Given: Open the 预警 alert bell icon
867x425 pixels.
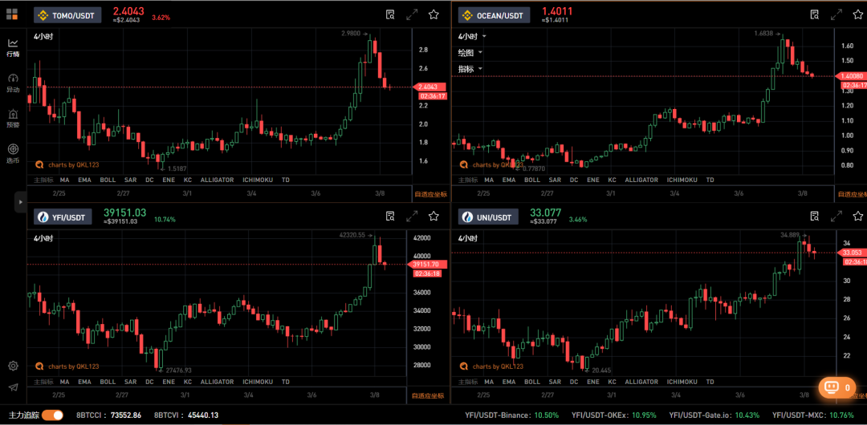Looking at the screenshot, I should tap(13, 118).
